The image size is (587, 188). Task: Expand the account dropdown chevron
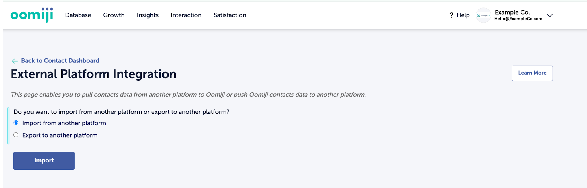pos(549,16)
